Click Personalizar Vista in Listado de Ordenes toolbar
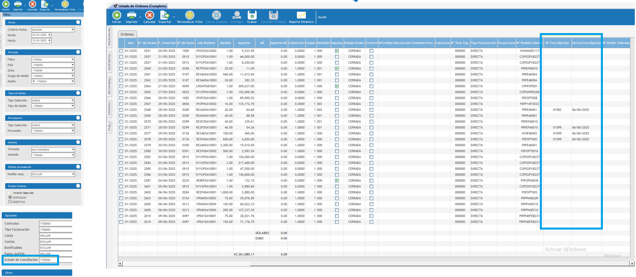The height and width of the screenshot is (277, 636). click(x=190, y=17)
